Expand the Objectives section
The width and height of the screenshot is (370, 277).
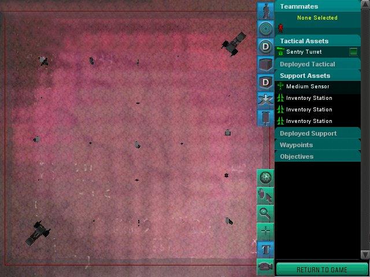pos(297,156)
